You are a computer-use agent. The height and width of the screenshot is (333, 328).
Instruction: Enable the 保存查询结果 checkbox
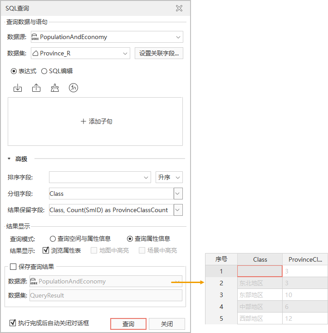13,267
